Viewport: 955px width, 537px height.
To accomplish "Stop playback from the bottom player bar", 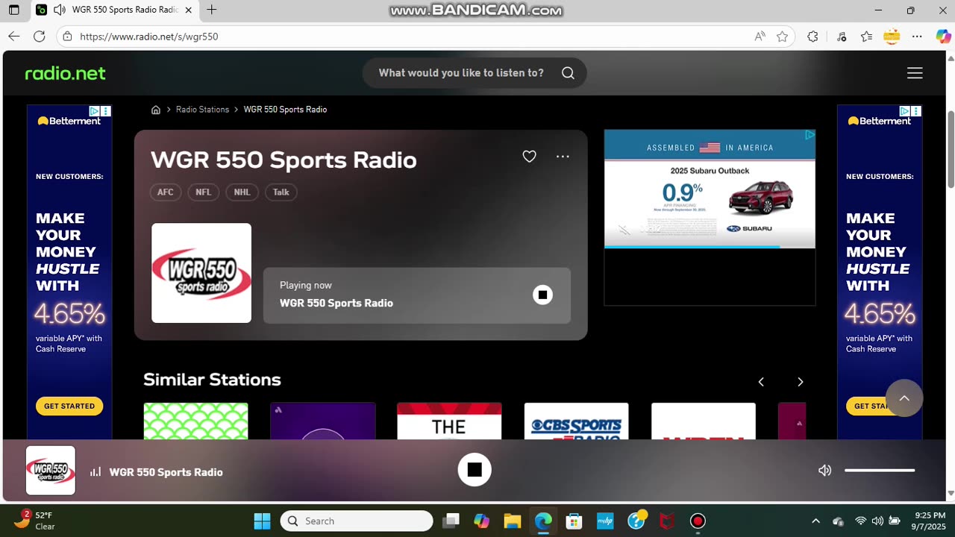I will click(x=475, y=470).
